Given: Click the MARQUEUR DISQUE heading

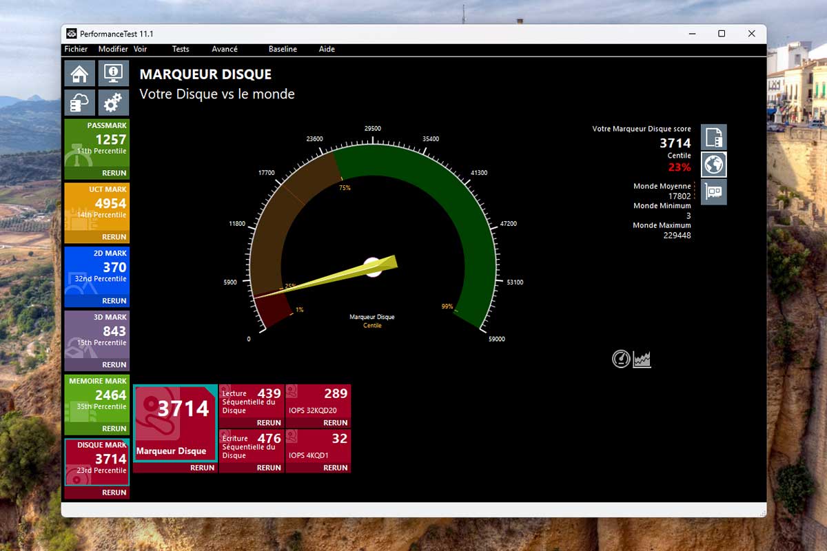Looking at the screenshot, I should 205,74.
